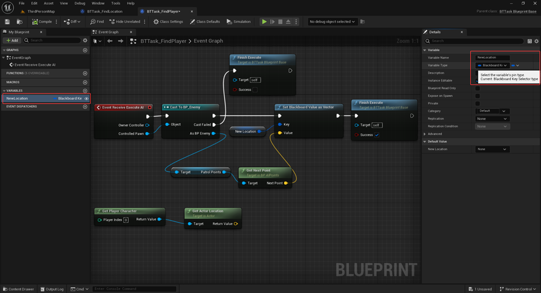The image size is (541, 293).
Task: Open Variable Type Blackboard Key dropdown
Action: pyautogui.click(x=492, y=65)
